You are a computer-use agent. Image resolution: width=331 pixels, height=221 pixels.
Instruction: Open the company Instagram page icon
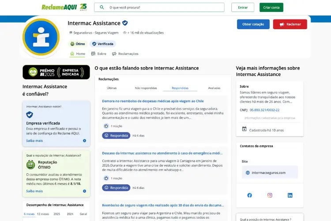270,195
